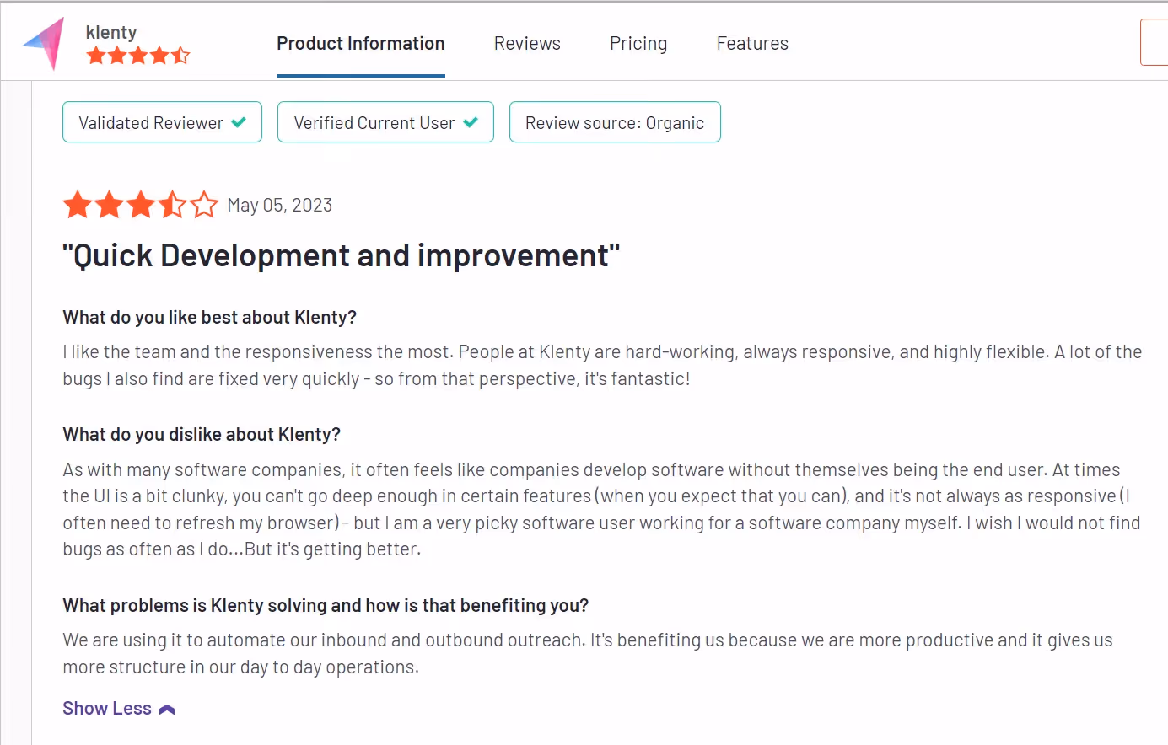
Task: Click the Verified Current User checkmark icon
Action: tap(471, 122)
